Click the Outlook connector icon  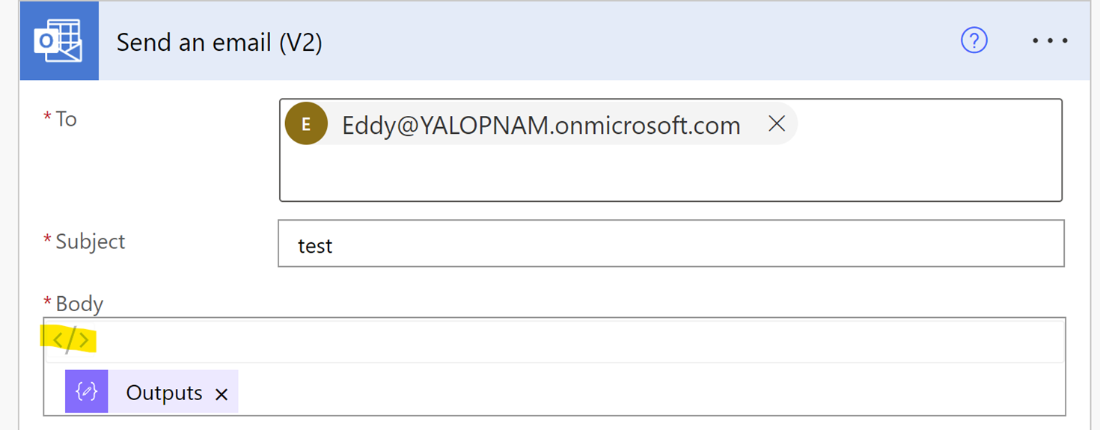tap(58, 41)
